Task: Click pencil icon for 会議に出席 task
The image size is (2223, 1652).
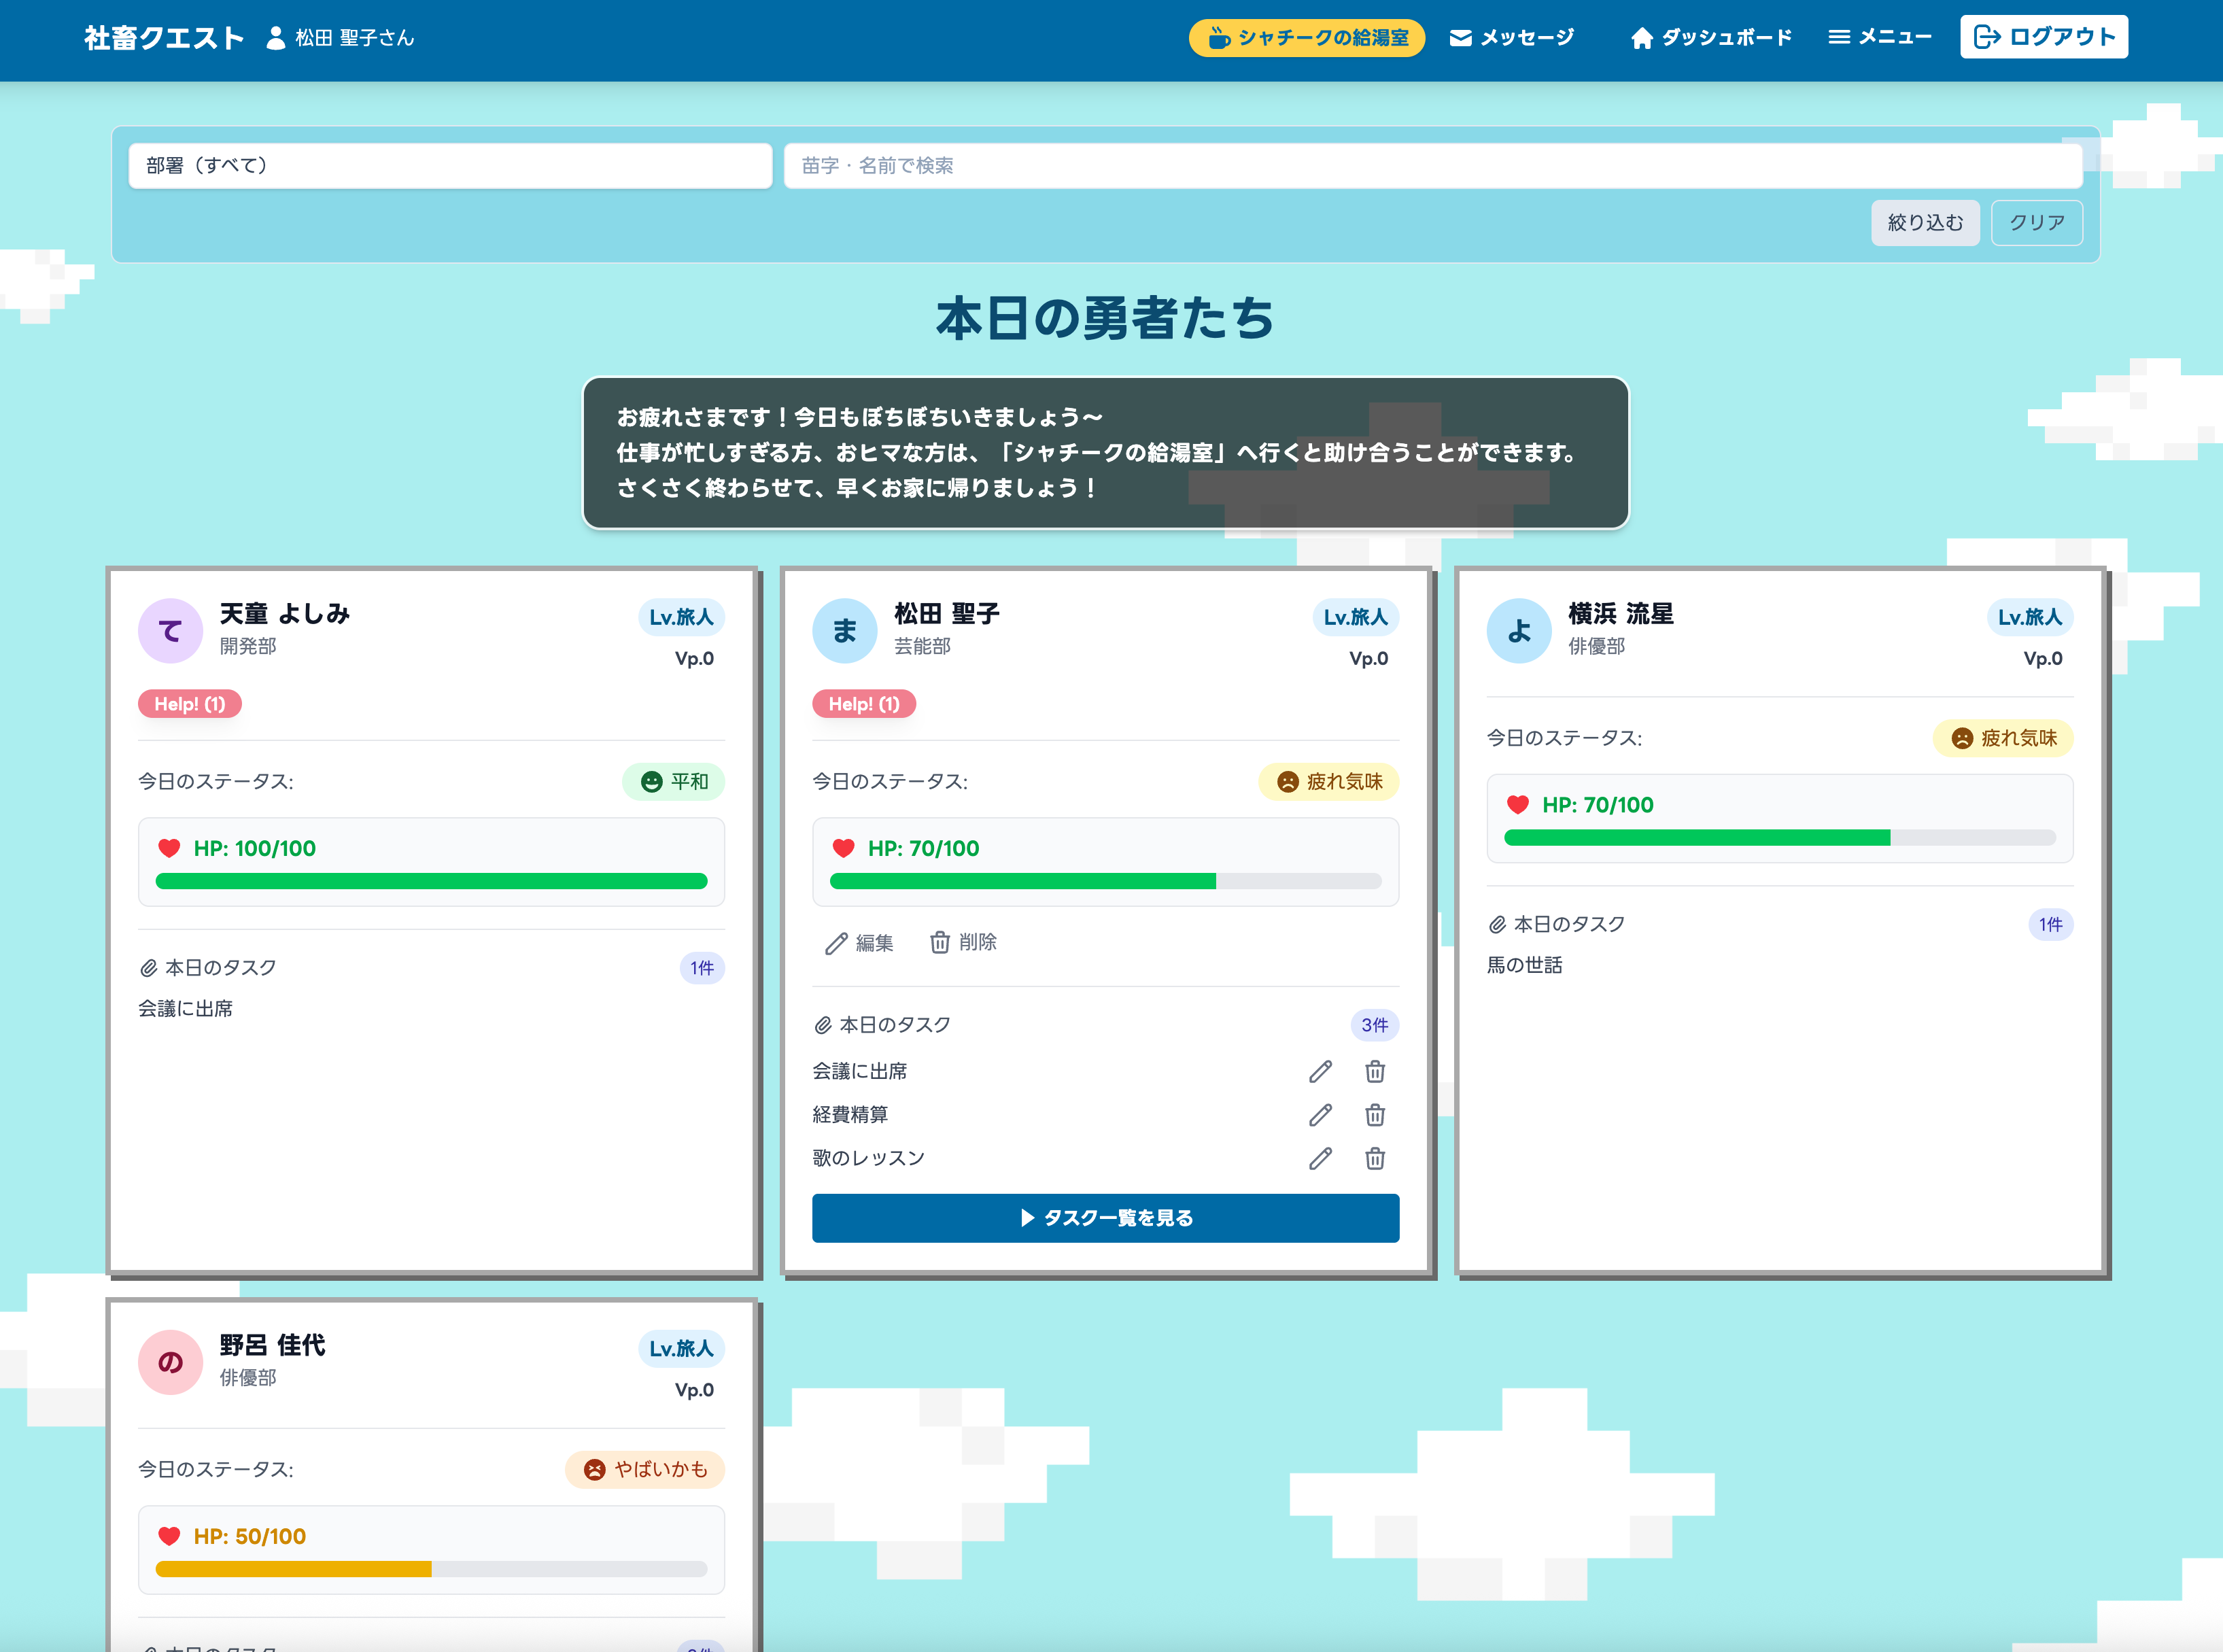Action: click(x=1320, y=1071)
